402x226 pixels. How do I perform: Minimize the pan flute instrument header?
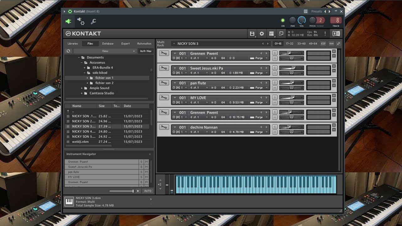(334, 85)
